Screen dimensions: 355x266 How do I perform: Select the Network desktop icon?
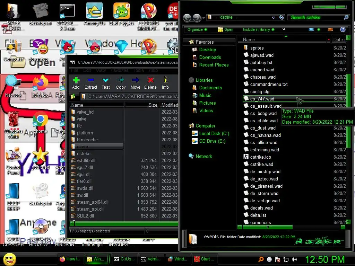pyautogui.click(x=13, y=87)
